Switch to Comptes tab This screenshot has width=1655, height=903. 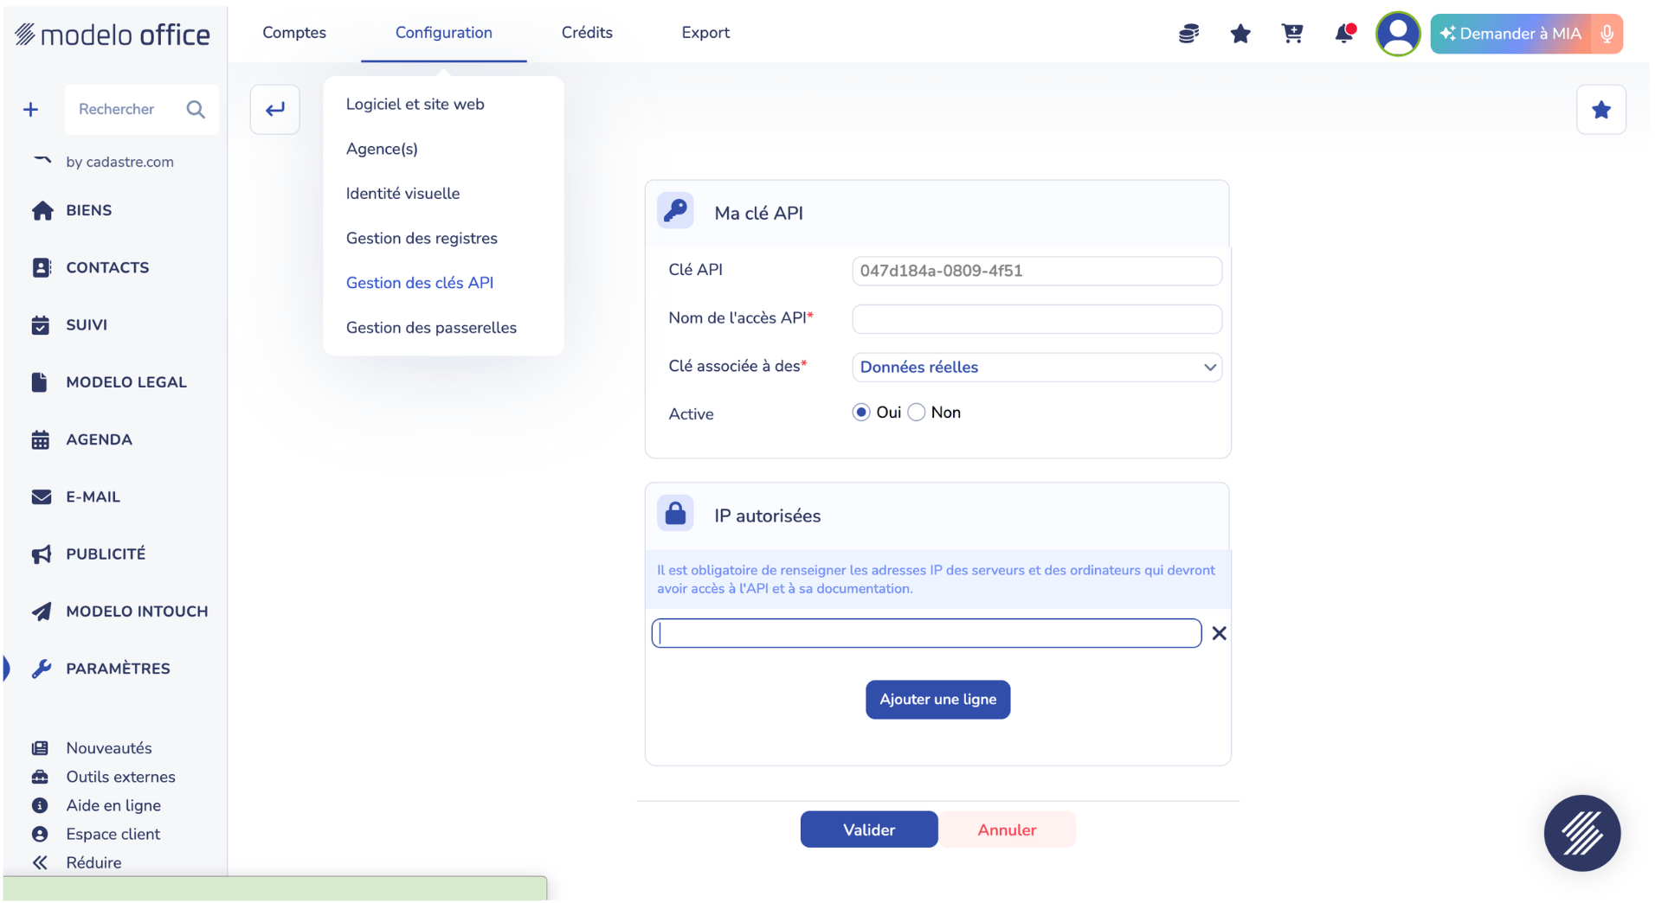pyautogui.click(x=294, y=33)
